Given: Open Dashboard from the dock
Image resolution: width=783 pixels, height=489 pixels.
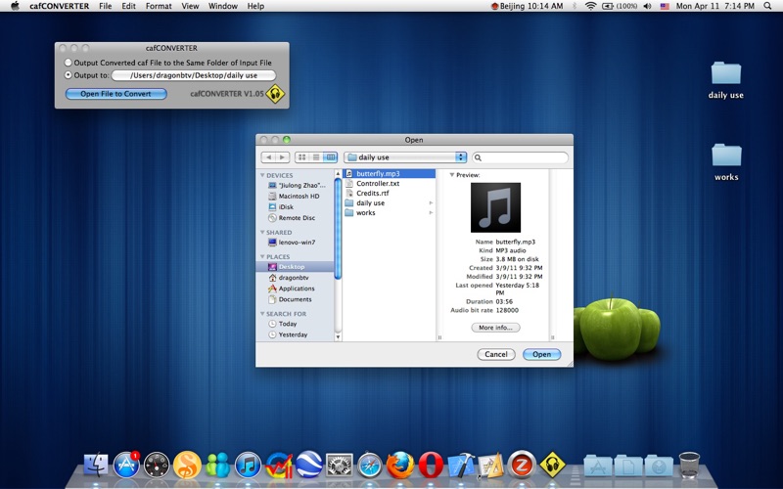Looking at the screenshot, I should pyautogui.click(x=157, y=466).
